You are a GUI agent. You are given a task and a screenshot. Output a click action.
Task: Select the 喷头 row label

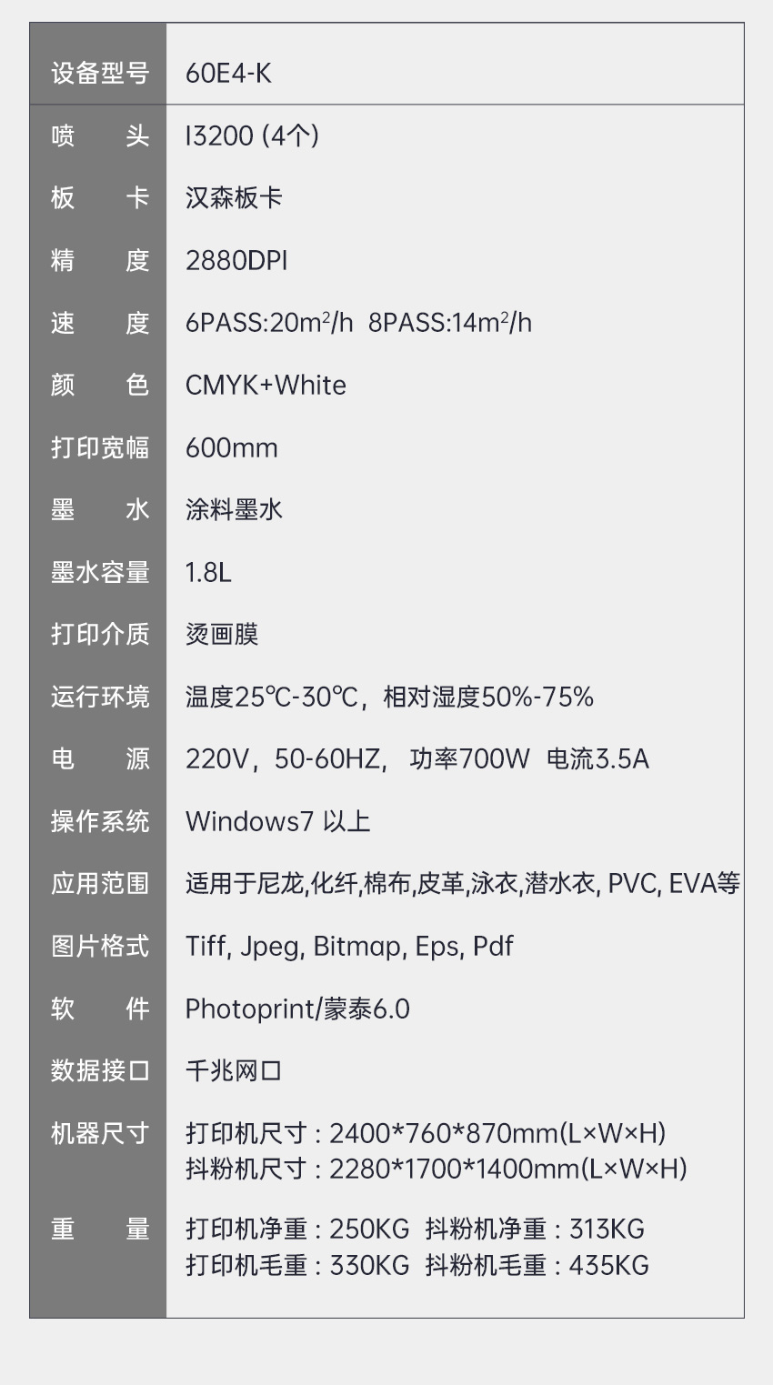coord(99,136)
